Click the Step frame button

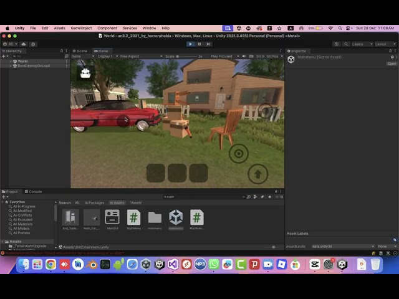pos(208,44)
